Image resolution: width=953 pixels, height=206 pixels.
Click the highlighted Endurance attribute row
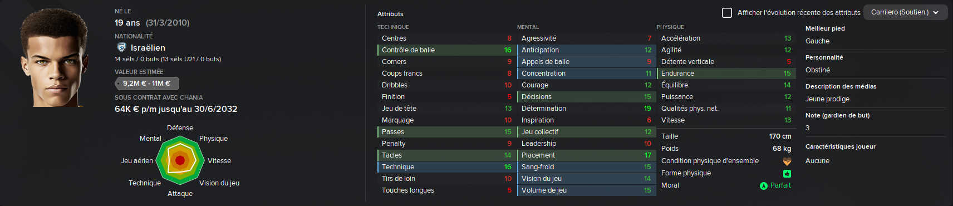[x=725, y=73]
